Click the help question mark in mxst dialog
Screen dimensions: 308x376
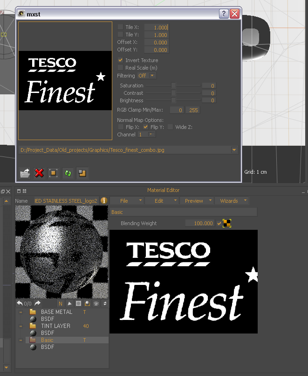tap(224, 14)
